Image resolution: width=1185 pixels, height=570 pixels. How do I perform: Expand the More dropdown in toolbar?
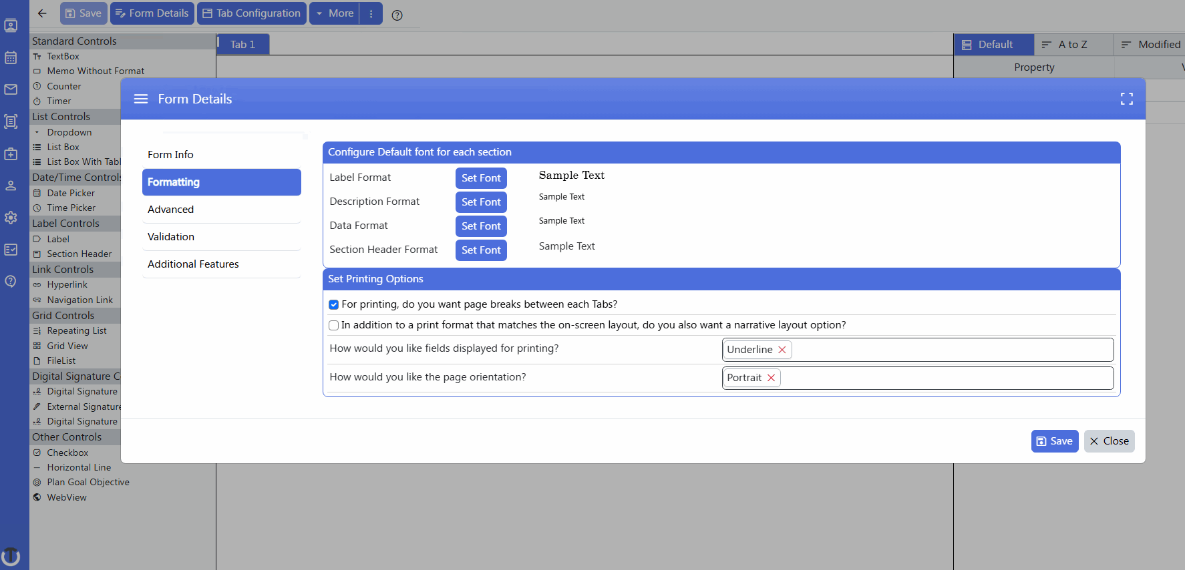335,13
